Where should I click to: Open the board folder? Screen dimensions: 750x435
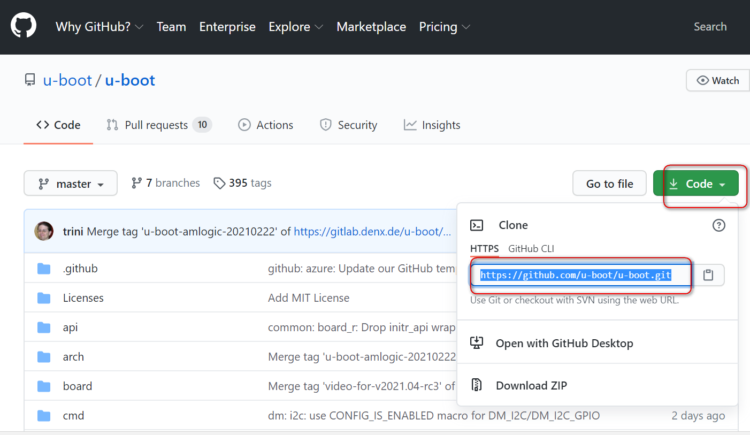(x=78, y=386)
